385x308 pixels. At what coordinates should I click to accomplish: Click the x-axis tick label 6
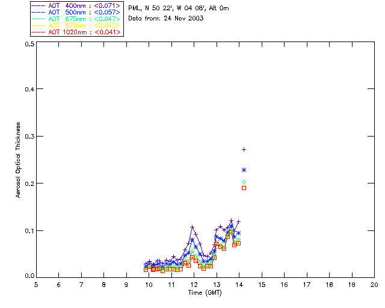pyautogui.click(x=59, y=285)
